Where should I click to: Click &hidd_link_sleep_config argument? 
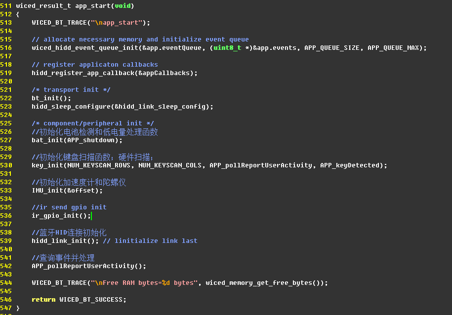(x=160, y=107)
